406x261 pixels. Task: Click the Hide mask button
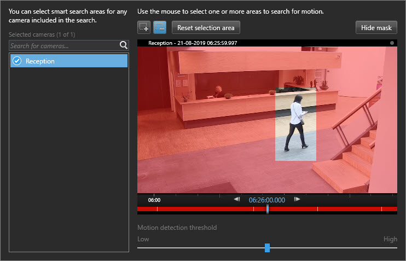(x=376, y=27)
